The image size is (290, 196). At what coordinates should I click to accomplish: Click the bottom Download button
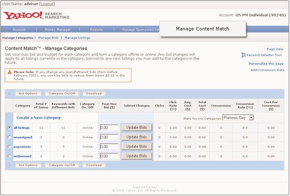point(94,165)
